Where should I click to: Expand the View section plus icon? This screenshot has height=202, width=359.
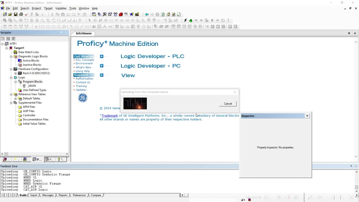[x=102, y=75]
